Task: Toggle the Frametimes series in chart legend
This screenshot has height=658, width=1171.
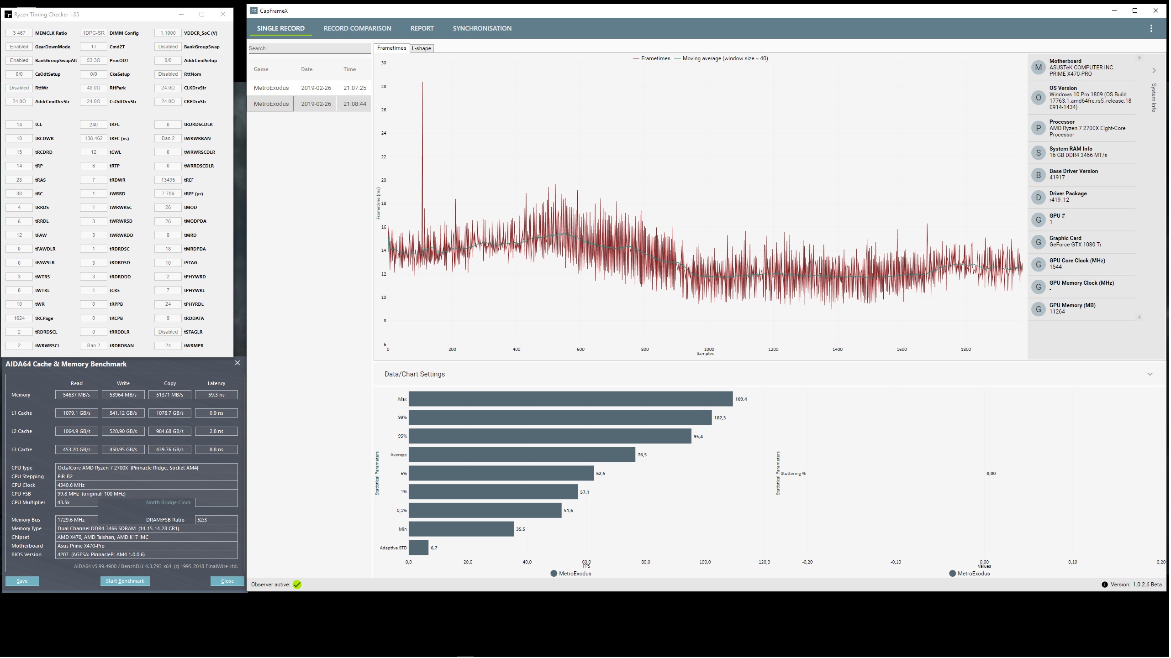Action: pos(653,58)
